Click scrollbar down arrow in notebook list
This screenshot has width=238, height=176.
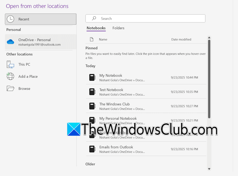tap(209, 169)
